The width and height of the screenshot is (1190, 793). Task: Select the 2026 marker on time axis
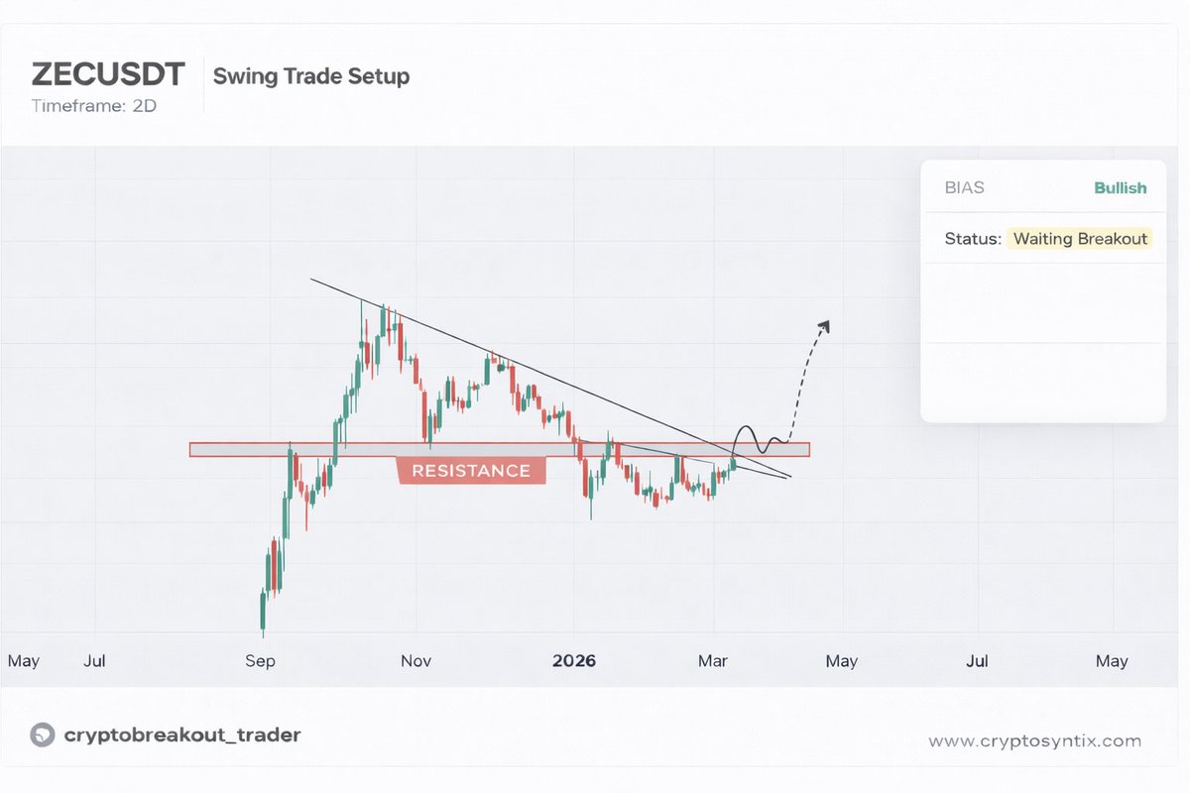coord(574,660)
